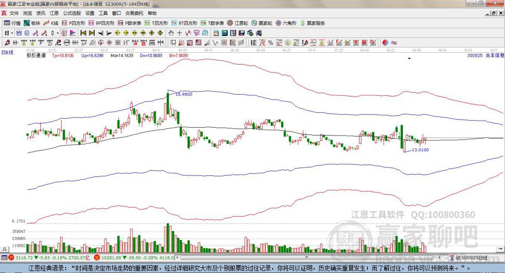Click the percent % drawing tool
The image size is (505, 273).
pos(271,42)
